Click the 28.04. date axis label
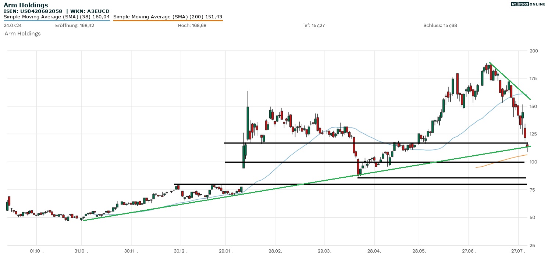Screen dimensions: 548x253 pyautogui.click(x=374, y=250)
